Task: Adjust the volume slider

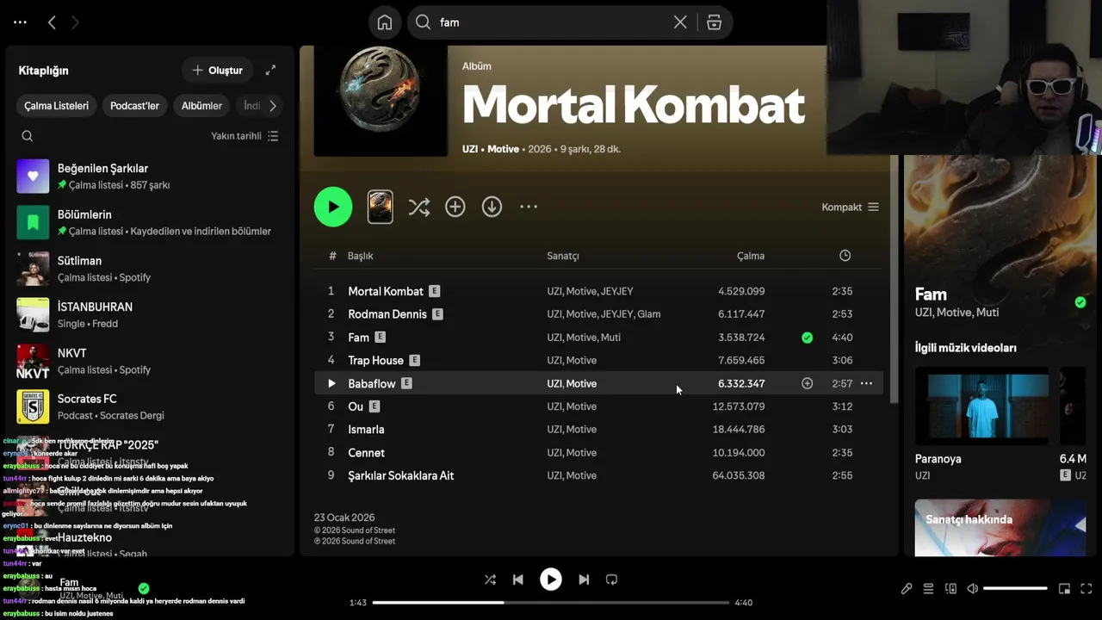Action: (1015, 589)
